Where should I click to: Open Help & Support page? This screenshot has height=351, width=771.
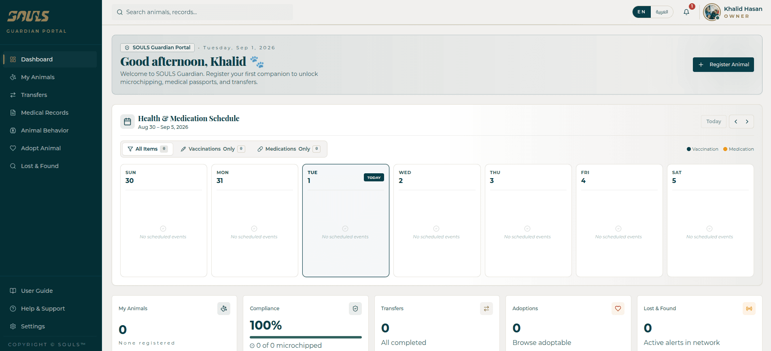[50, 309]
